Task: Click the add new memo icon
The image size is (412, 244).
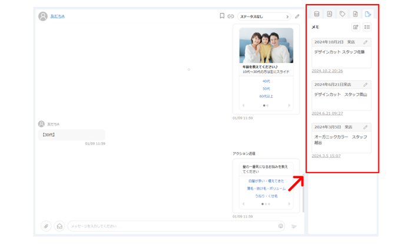Action: point(355,27)
